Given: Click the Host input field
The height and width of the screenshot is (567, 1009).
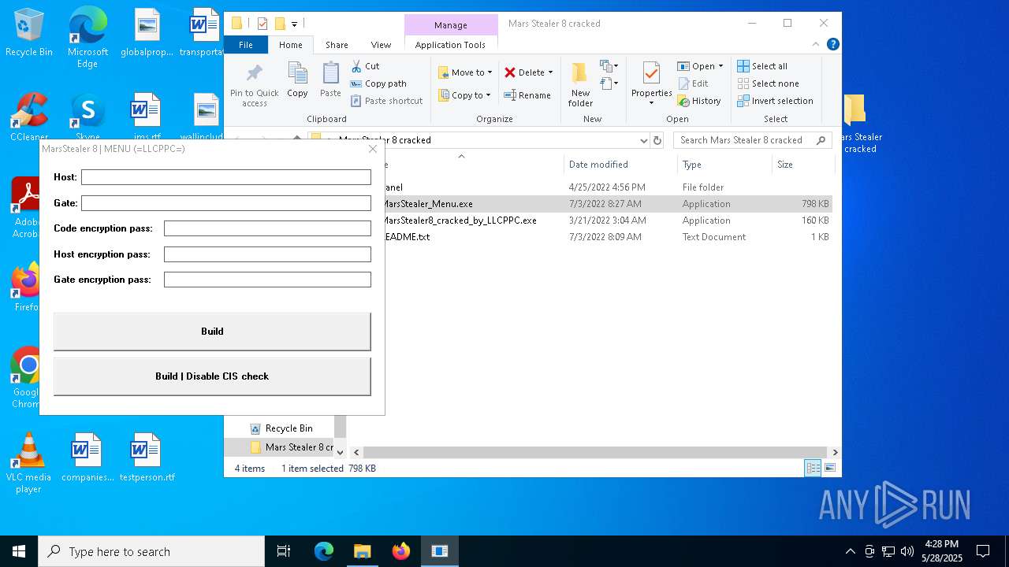Looking at the screenshot, I should (x=226, y=177).
